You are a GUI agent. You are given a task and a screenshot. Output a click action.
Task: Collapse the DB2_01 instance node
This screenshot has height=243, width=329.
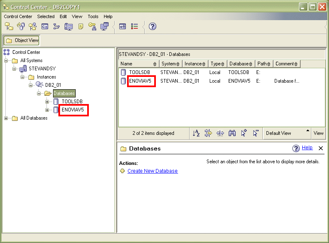coord(30,85)
